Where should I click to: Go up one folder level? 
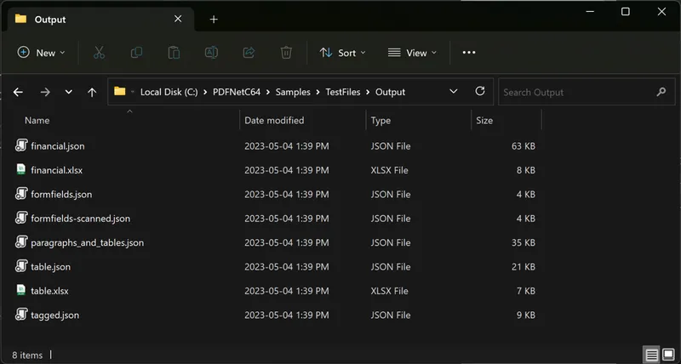(92, 92)
